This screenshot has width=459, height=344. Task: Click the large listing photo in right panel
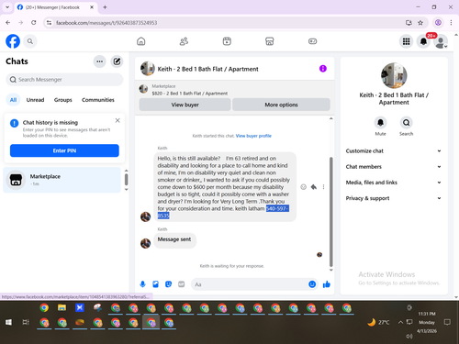tap(394, 75)
